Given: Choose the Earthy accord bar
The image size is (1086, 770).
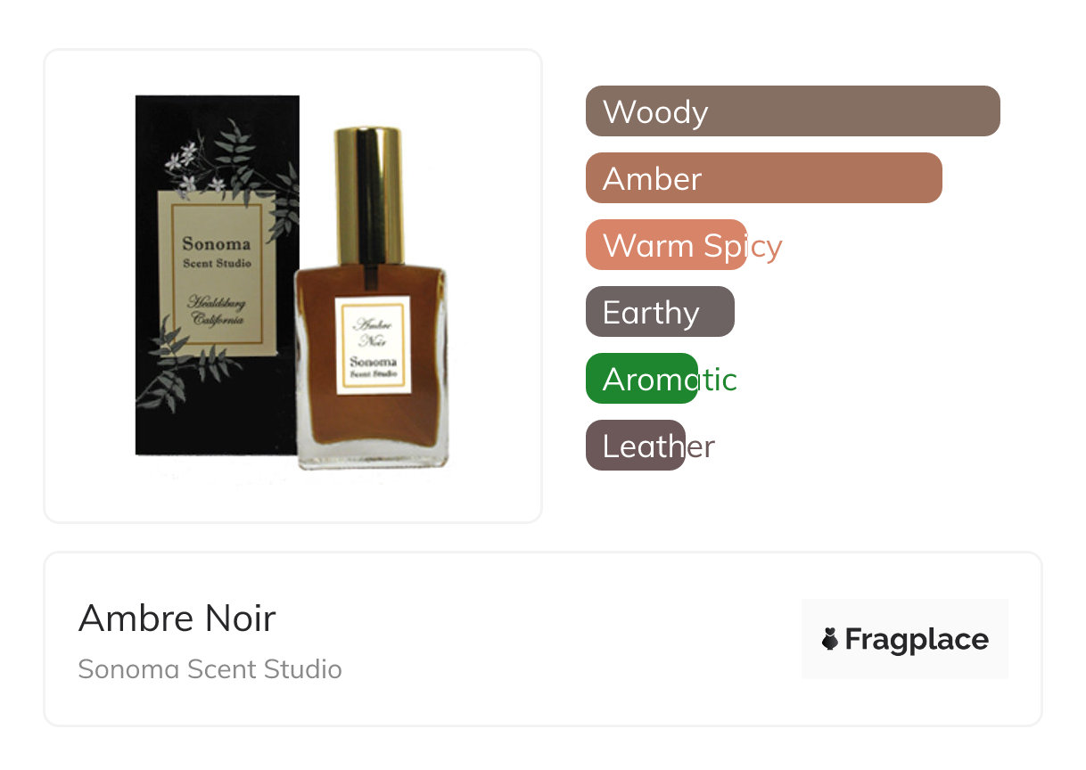Looking at the screenshot, I should (x=660, y=312).
